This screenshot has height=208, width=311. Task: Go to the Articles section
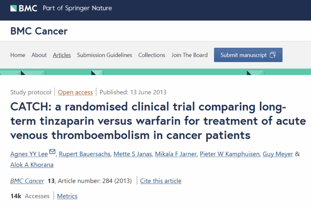(62, 55)
